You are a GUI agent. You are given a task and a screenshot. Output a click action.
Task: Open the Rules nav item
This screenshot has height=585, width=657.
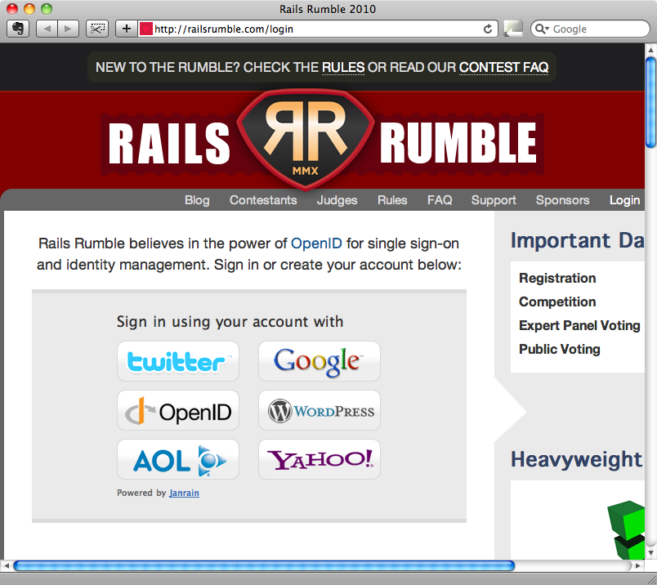[x=392, y=200]
